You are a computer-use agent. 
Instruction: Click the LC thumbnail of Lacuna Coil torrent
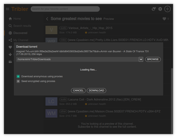pos(51,101)
